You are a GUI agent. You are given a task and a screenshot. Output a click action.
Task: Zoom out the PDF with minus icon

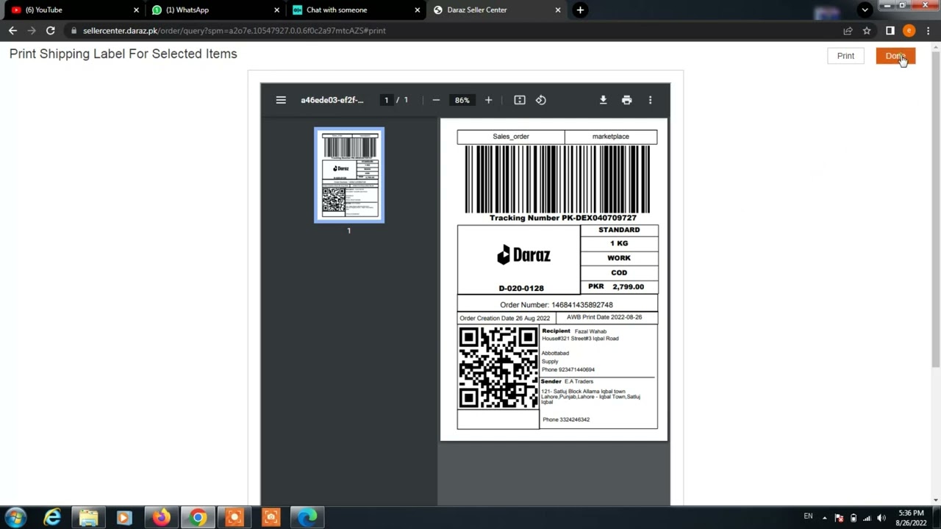[436, 100]
